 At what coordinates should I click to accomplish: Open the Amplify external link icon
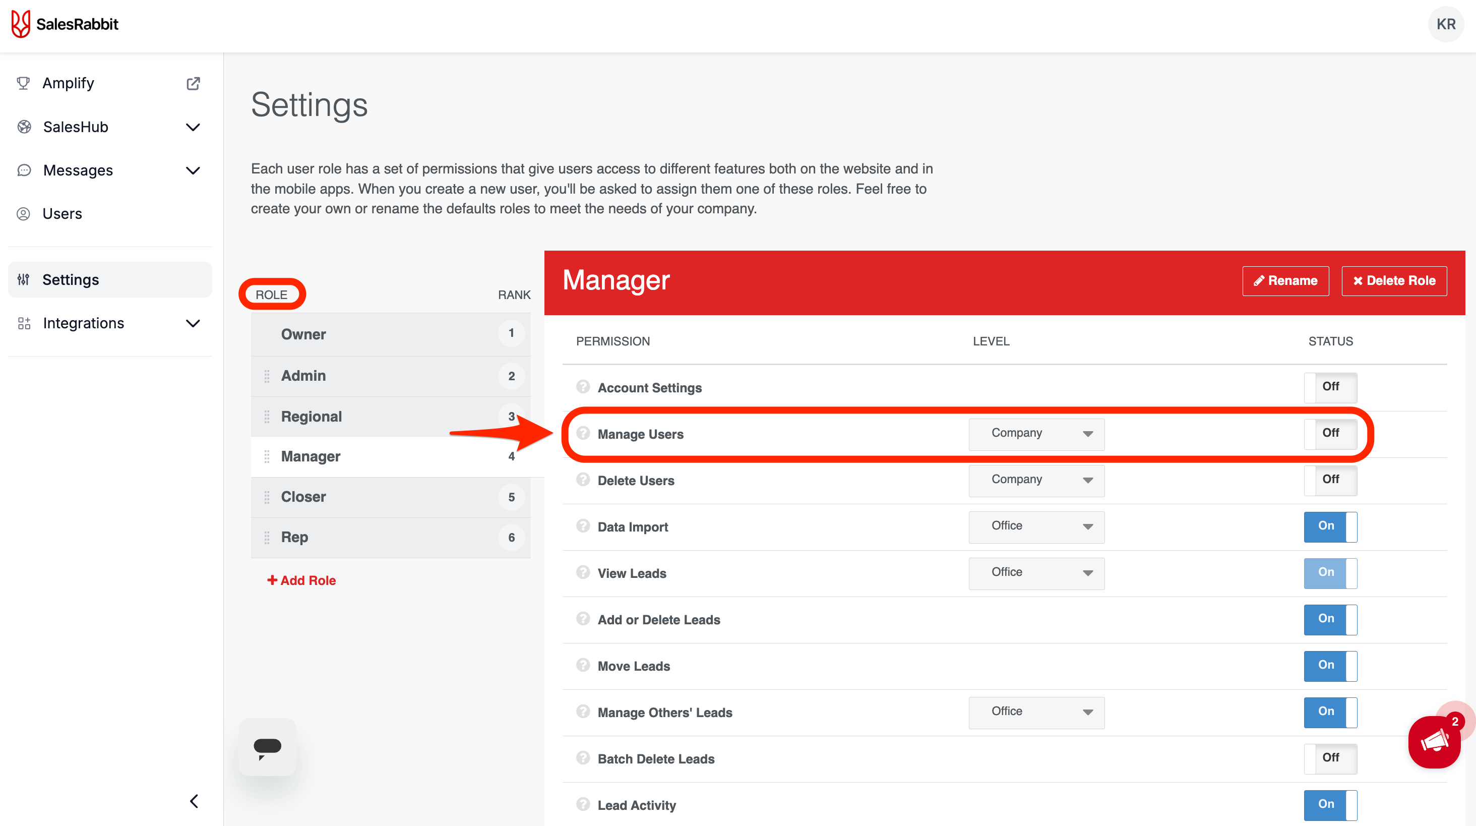(x=193, y=83)
